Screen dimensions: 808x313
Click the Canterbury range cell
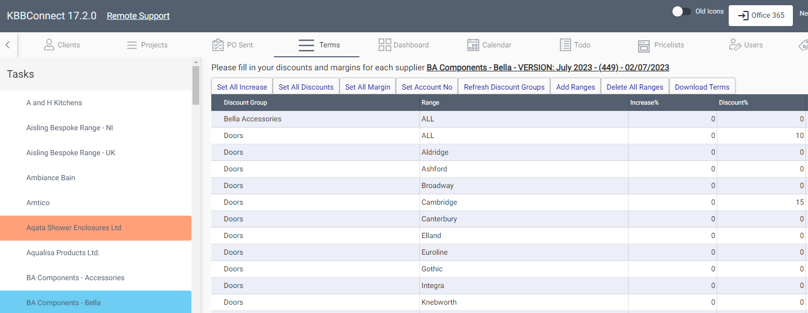pos(524,219)
